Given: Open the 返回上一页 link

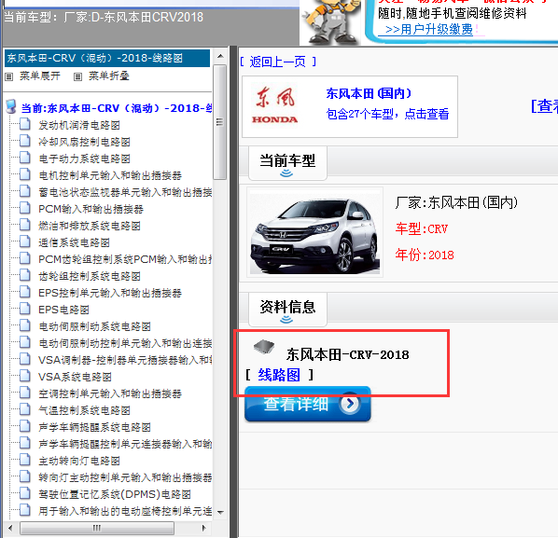Looking at the screenshot, I should (x=278, y=62).
